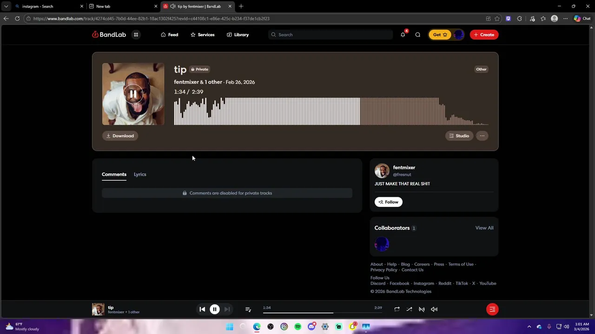Toggle the broadcast signal icon in player
The height and width of the screenshot is (334, 595).
click(x=422, y=309)
